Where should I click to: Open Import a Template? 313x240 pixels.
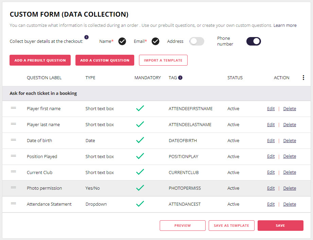(x=163, y=60)
